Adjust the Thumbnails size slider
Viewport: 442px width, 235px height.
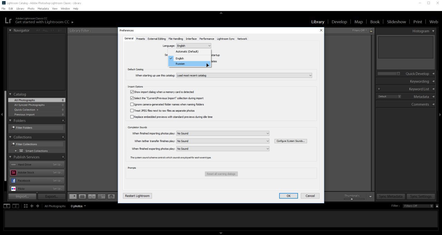click(x=352, y=199)
